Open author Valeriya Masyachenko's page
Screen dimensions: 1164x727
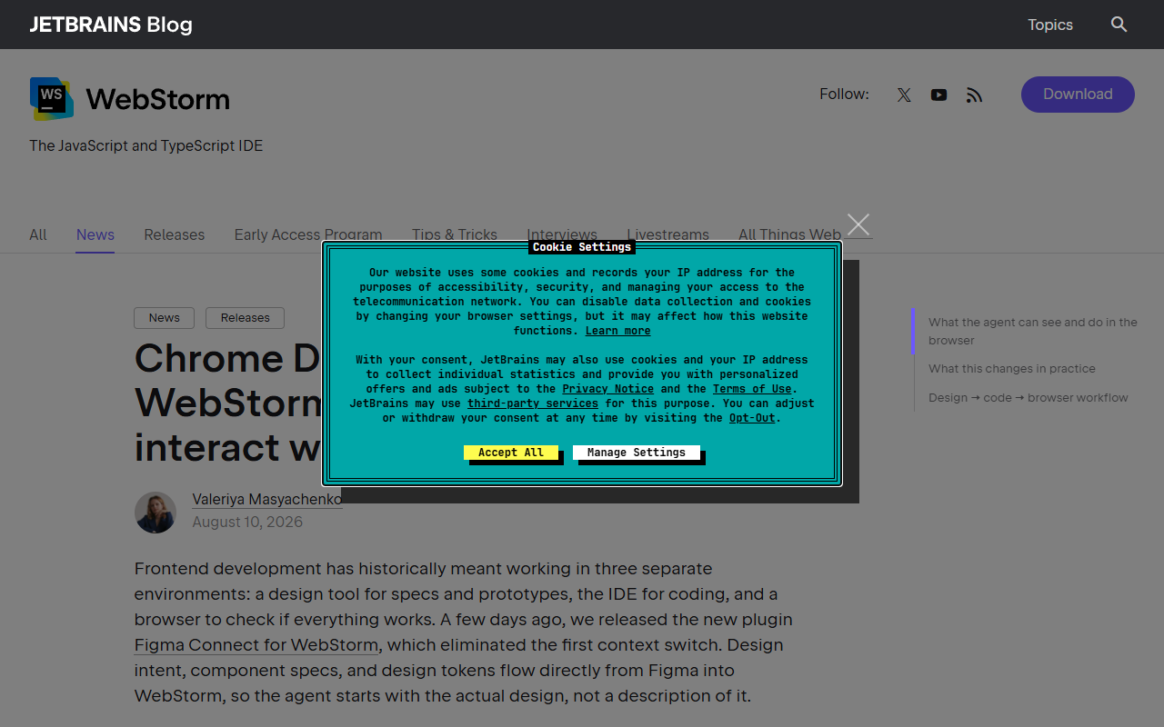pyautogui.click(x=267, y=499)
